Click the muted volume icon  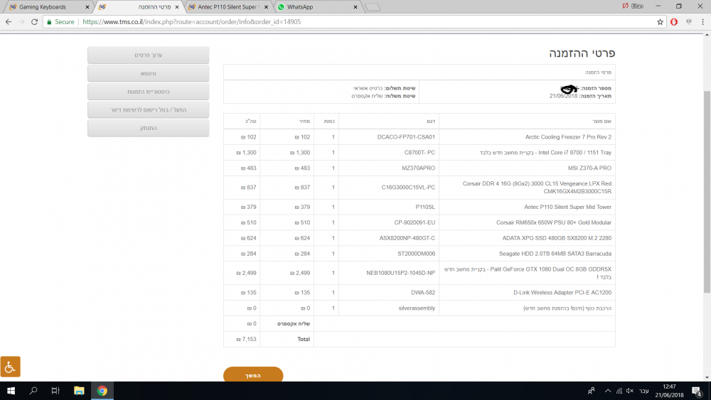[x=630, y=391]
